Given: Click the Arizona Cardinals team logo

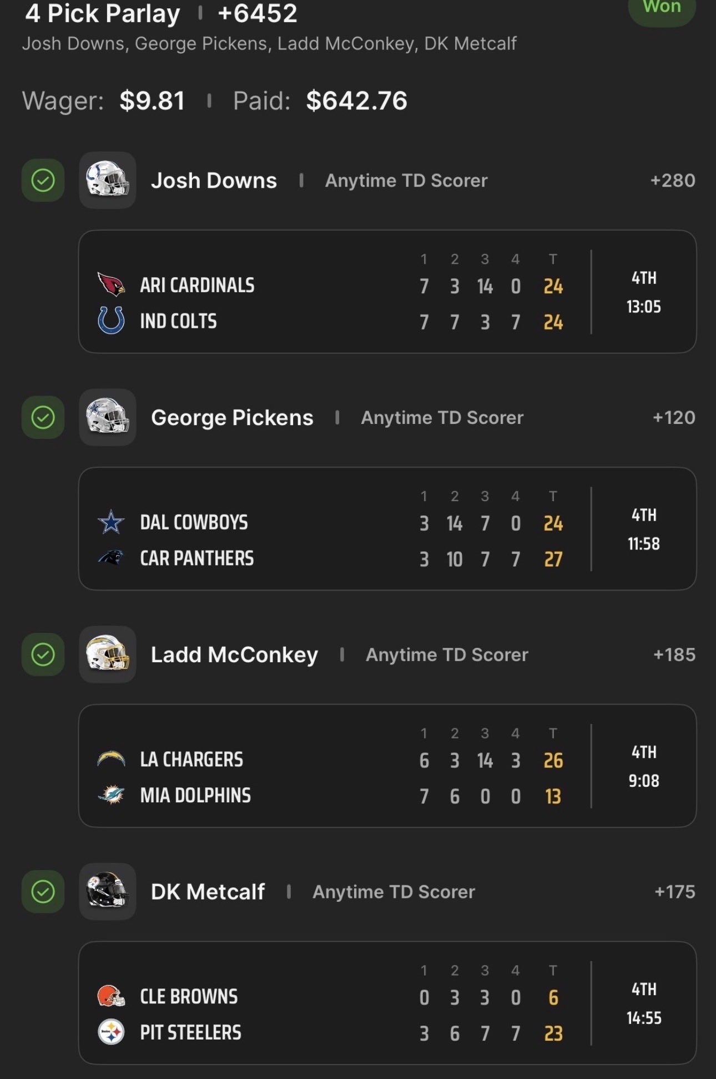Looking at the screenshot, I should click(x=111, y=284).
